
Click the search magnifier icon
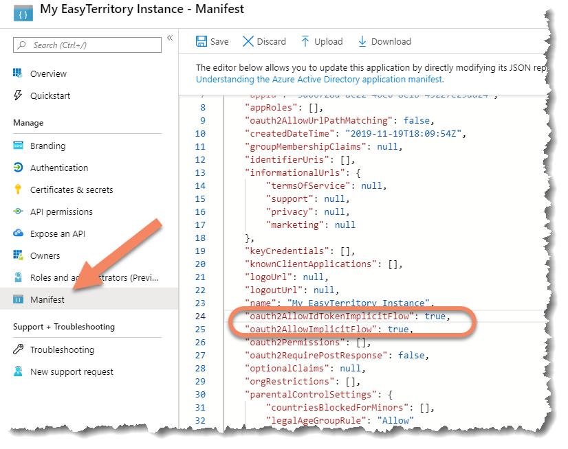coord(22,45)
